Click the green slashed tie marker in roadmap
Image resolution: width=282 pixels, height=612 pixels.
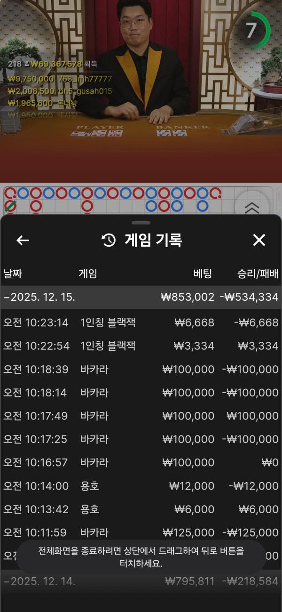coord(10,206)
